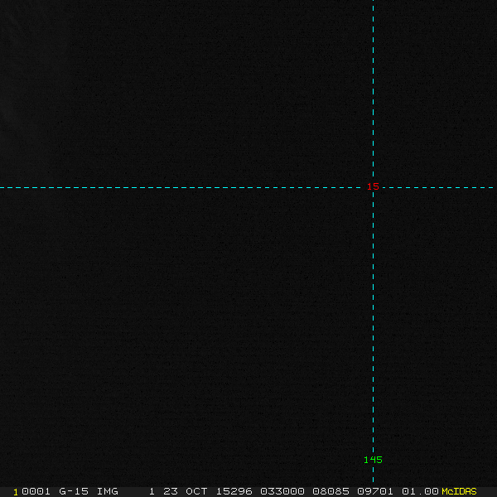The height and width of the screenshot is (497, 497).
Task: Click the IMG label in status bar
Action: coord(107,491)
